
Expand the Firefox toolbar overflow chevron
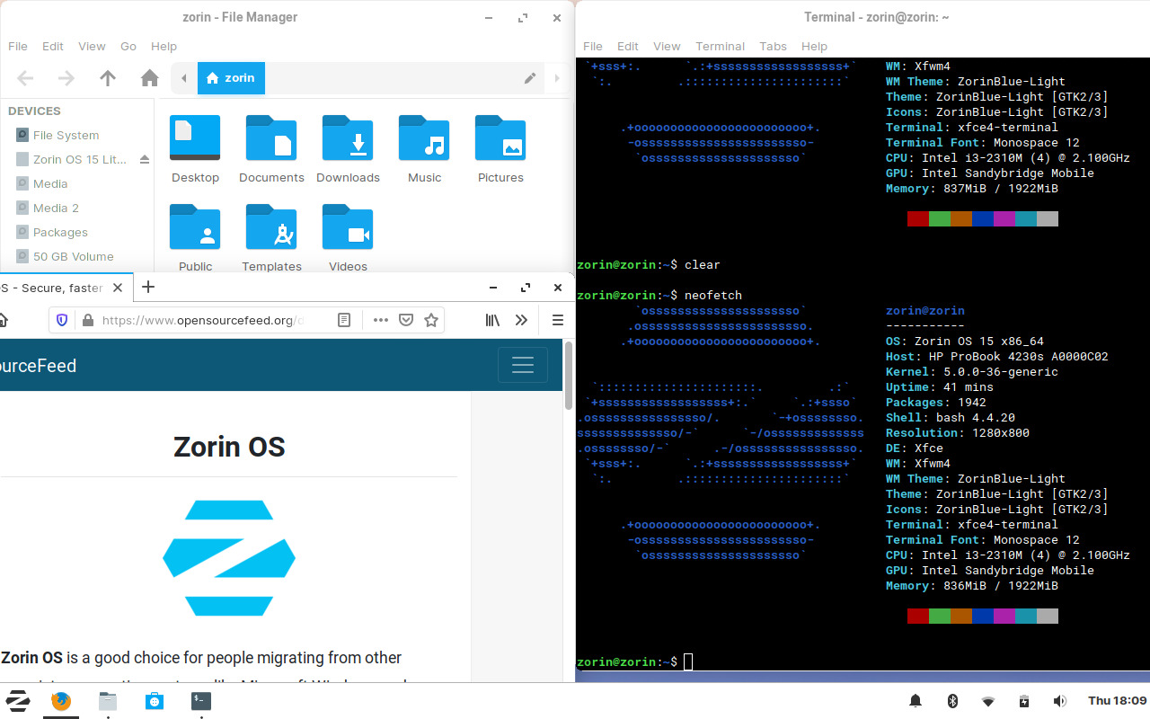(521, 319)
